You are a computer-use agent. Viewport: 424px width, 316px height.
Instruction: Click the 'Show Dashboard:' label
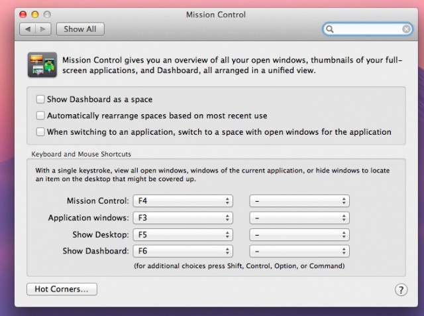(95, 251)
